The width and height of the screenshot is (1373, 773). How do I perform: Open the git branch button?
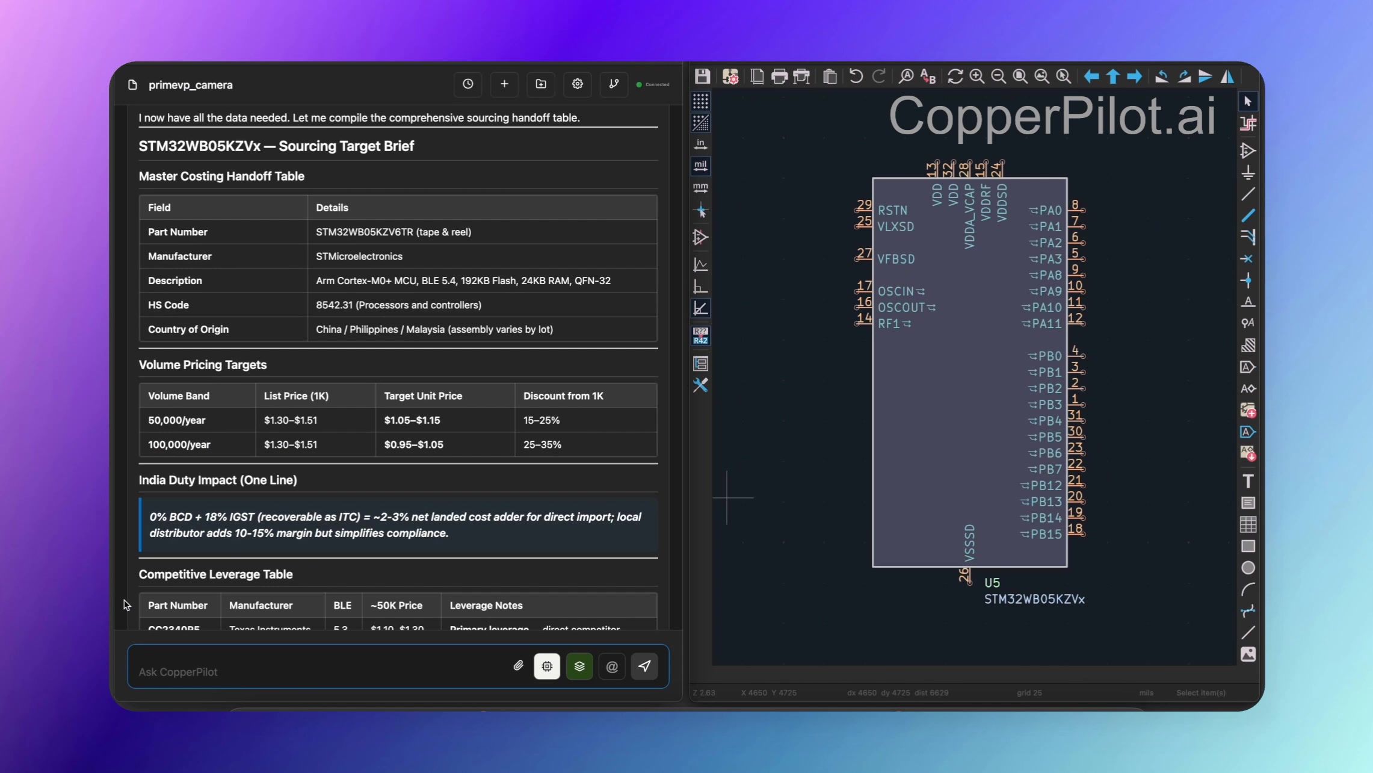pyautogui.click(x=614, y=84)
